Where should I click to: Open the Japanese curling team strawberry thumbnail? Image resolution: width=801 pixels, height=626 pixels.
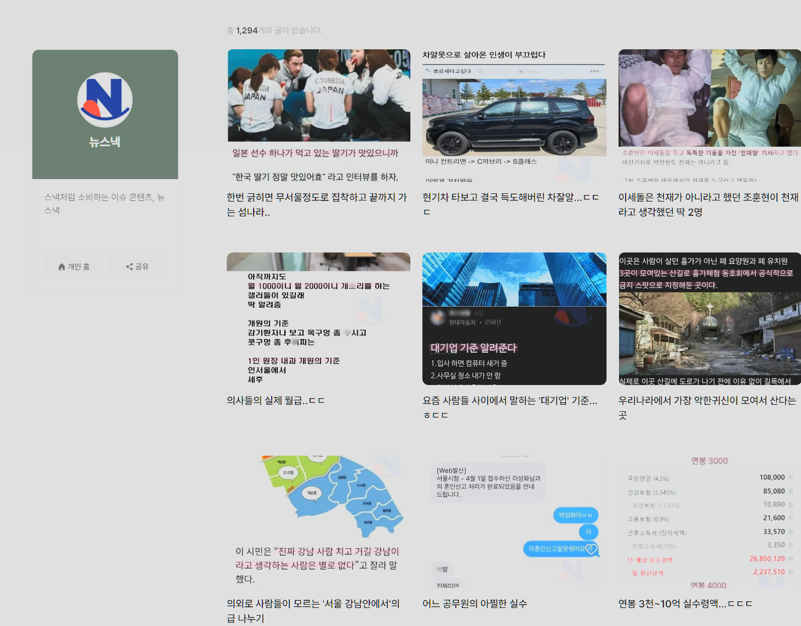click(318, 116)
